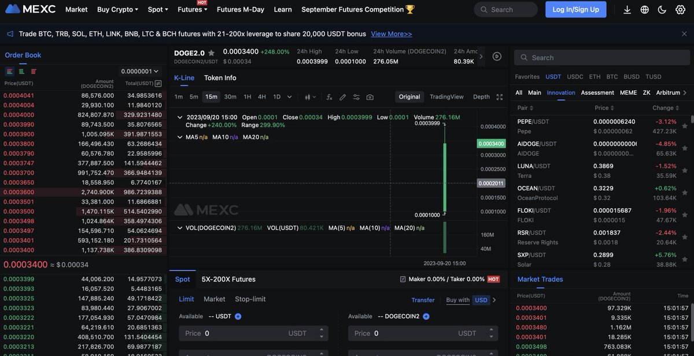Open the Learn menu item
Viewport: 694px width, 356px height.
[x=283, y=9]
